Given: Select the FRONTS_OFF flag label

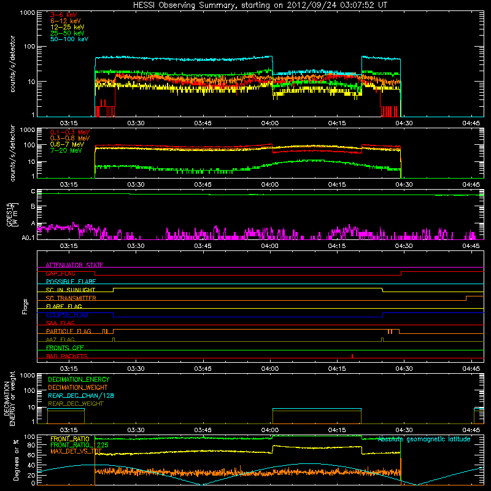Looking at the screenshot, I should coord(65,348).
